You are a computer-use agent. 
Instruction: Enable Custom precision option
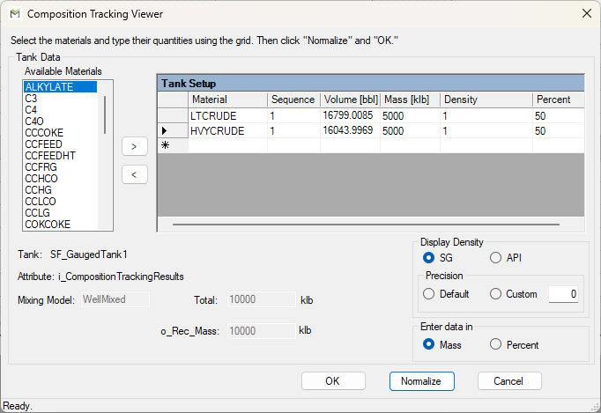(x=495, y=294)
